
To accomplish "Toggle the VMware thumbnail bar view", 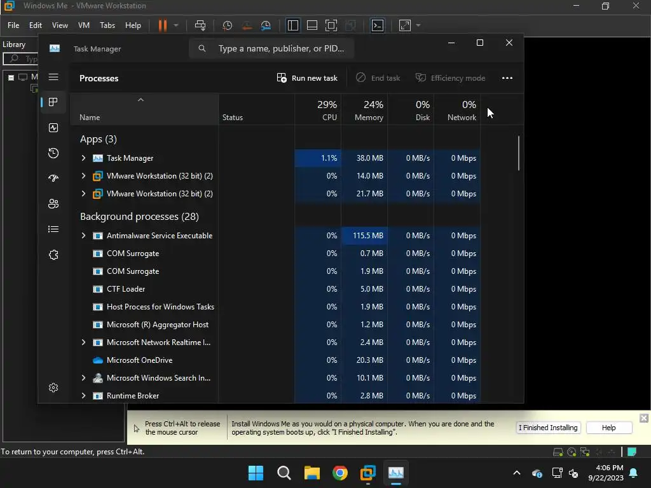I will pos(312,25).
